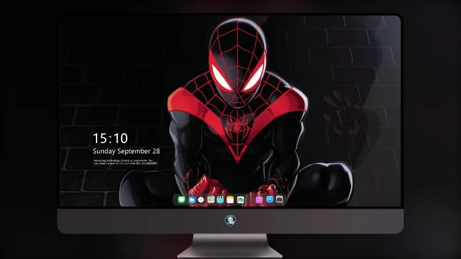Open the yellow Notes app in dock
This screenshot has height=259, width=461.
230,199
